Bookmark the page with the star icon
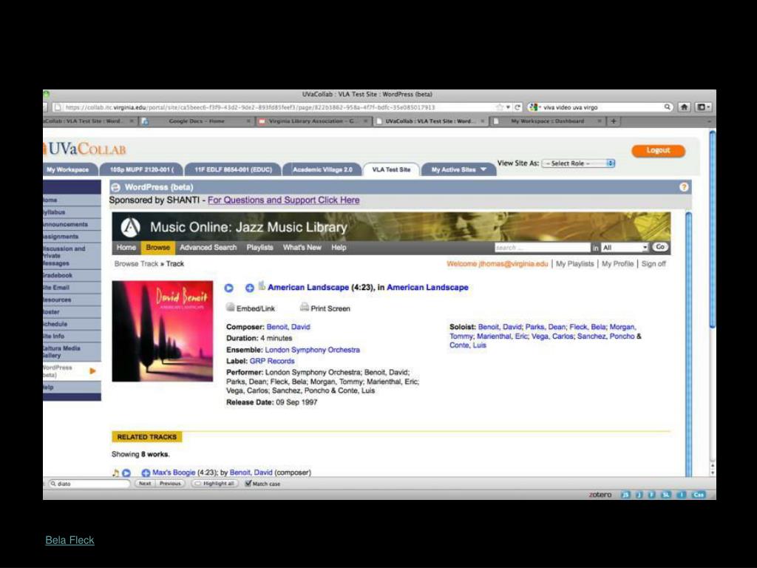The image size is (757, 568). pyautogui.click(x=500, y=107)
